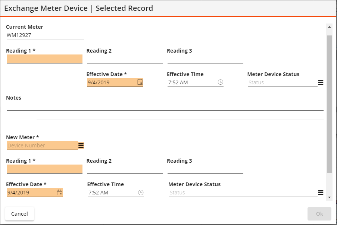
Task: Click the New Meter label
Action: (22, 137)
